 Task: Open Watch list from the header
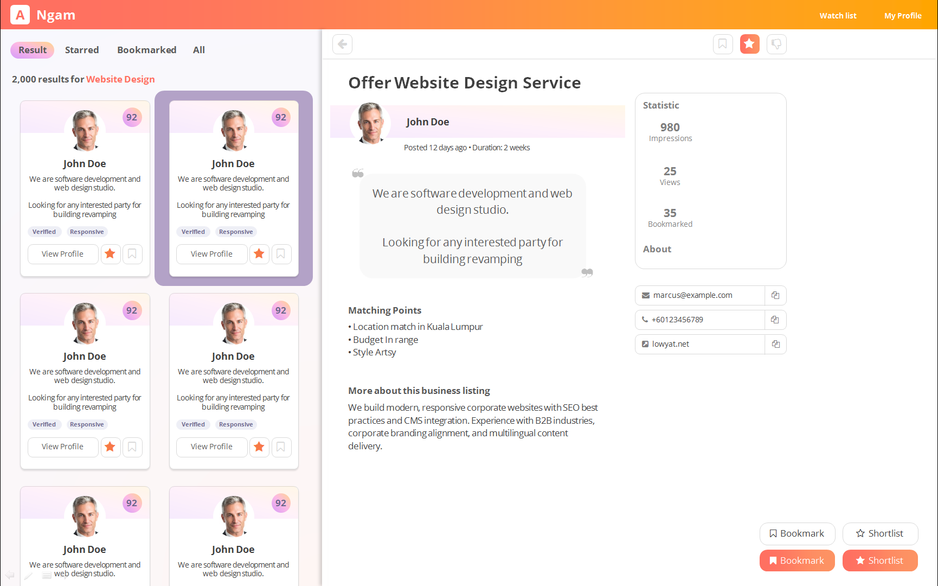pyautogui.click(x=838, y=16)
